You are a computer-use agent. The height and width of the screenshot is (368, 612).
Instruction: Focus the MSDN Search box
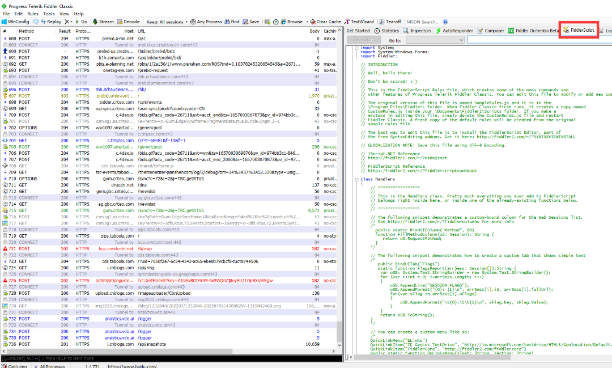click(423, 22)
